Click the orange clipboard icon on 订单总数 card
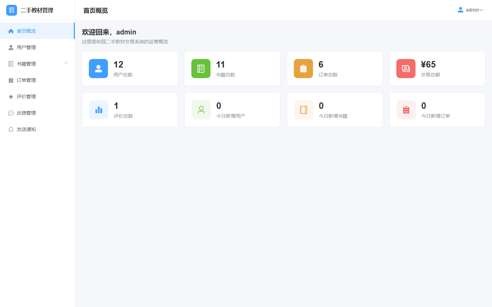Viewport: 492px width, 307px height. (303, 69)
